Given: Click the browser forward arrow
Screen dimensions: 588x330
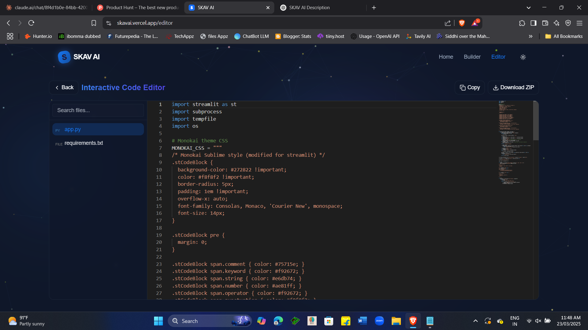Looking at the screenshot, I should click(20, 23).
